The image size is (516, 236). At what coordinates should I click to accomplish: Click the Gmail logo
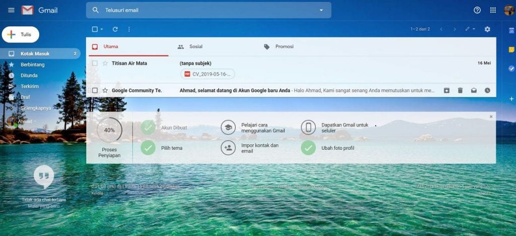[39, 10]
